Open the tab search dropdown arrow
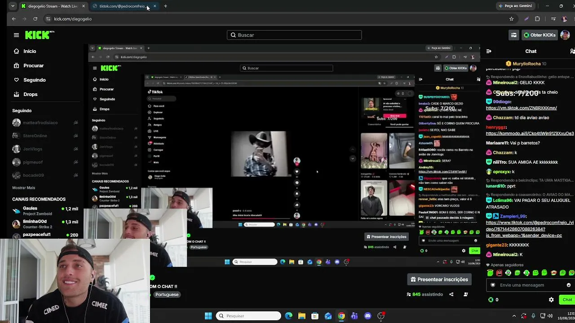575x323 pixels. [x=13, y=6]
